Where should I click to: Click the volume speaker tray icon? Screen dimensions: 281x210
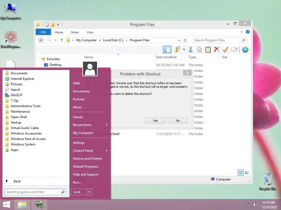coord(255,205)
